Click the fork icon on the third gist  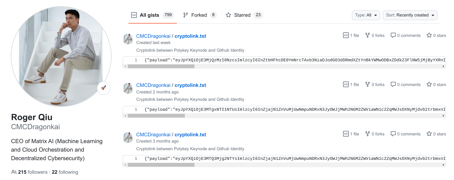(367, 134)
